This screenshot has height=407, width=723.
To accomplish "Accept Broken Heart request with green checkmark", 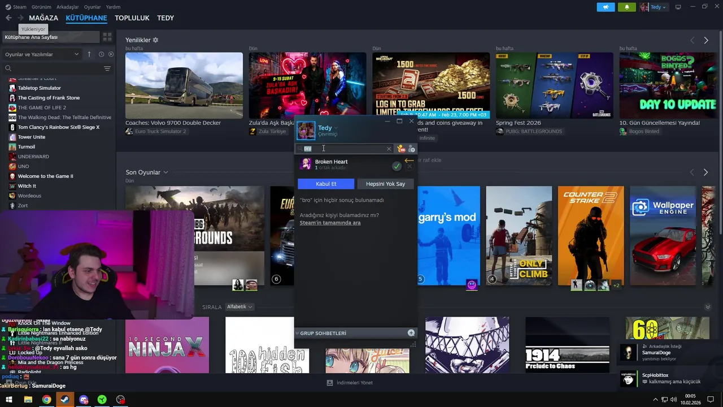I will click(397, 166).
